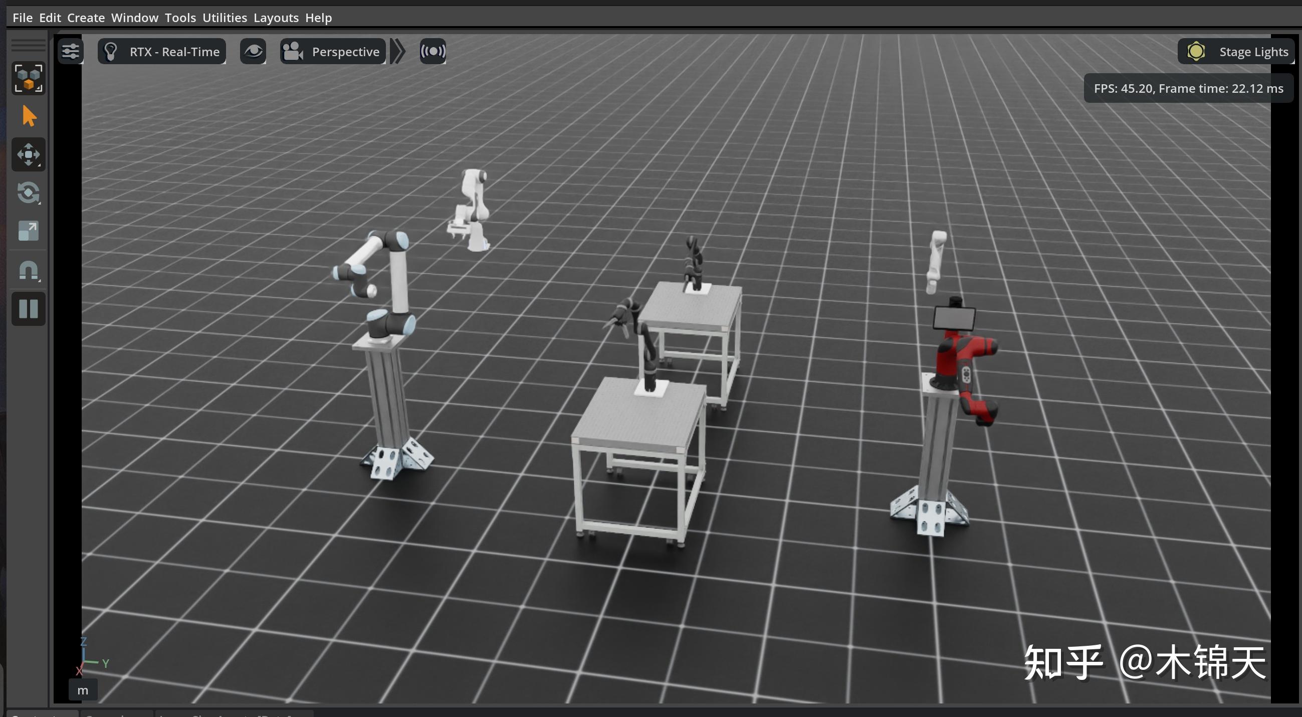Click the Stage Lights button

[1253, 51]
